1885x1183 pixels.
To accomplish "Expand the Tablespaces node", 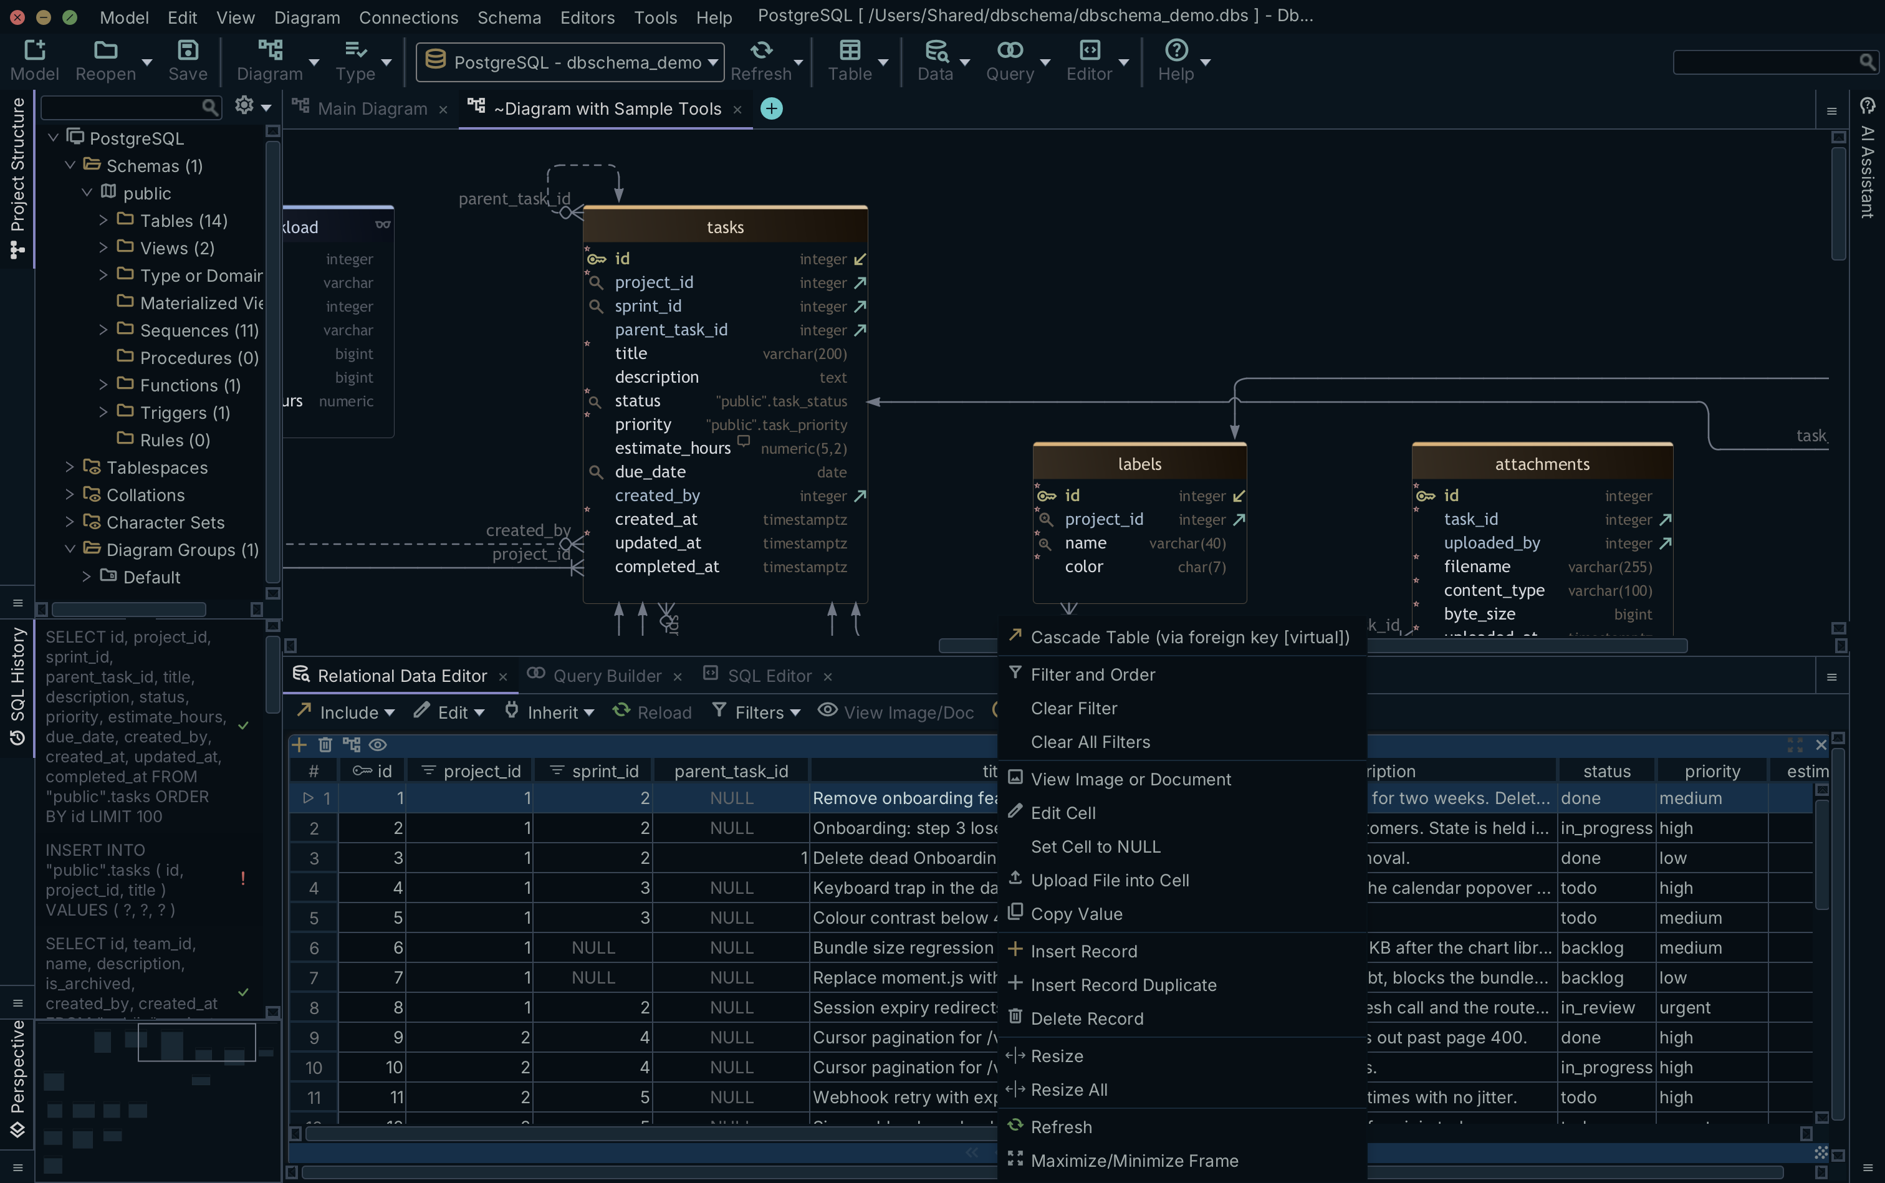I will 70,466.
